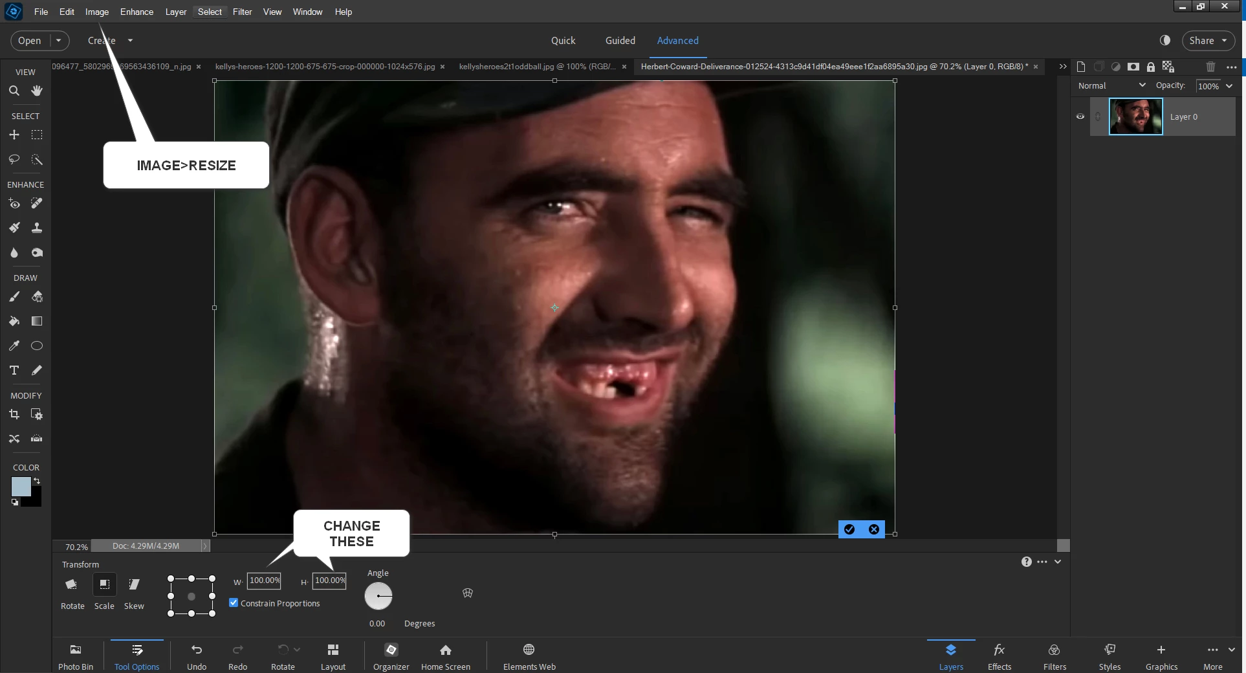1246x673 pixels.
Task: Open the Image menu
Action: click(x=97, y=12)
